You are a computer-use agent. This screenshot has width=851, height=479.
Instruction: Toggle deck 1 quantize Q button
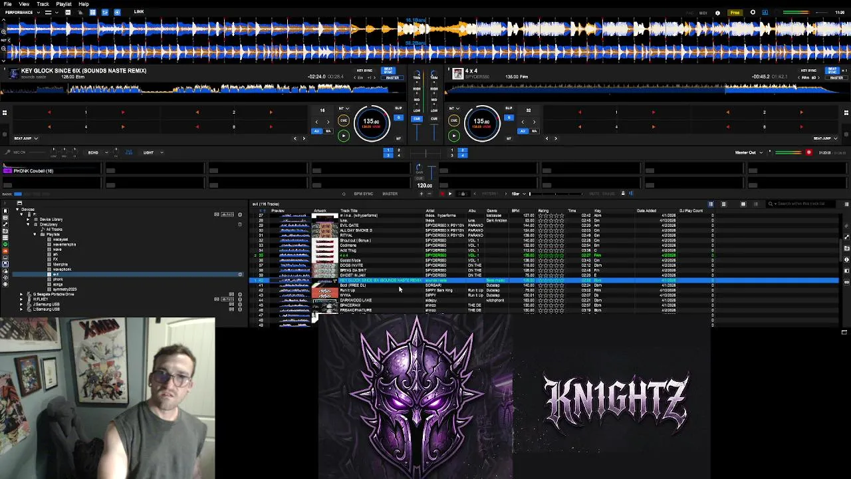[398, 118]
